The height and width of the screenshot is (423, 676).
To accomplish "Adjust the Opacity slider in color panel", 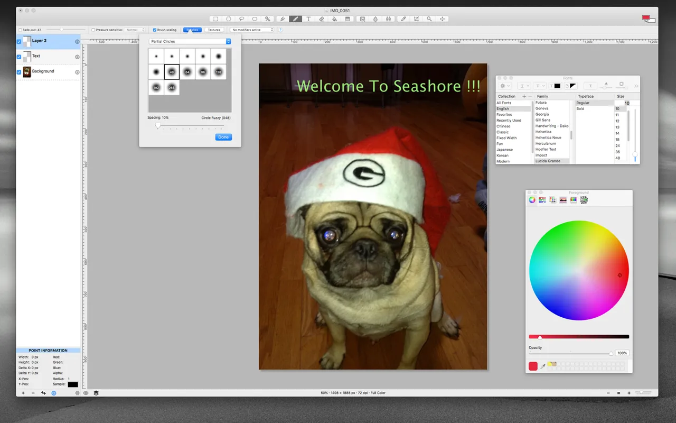I will (611, 353).
